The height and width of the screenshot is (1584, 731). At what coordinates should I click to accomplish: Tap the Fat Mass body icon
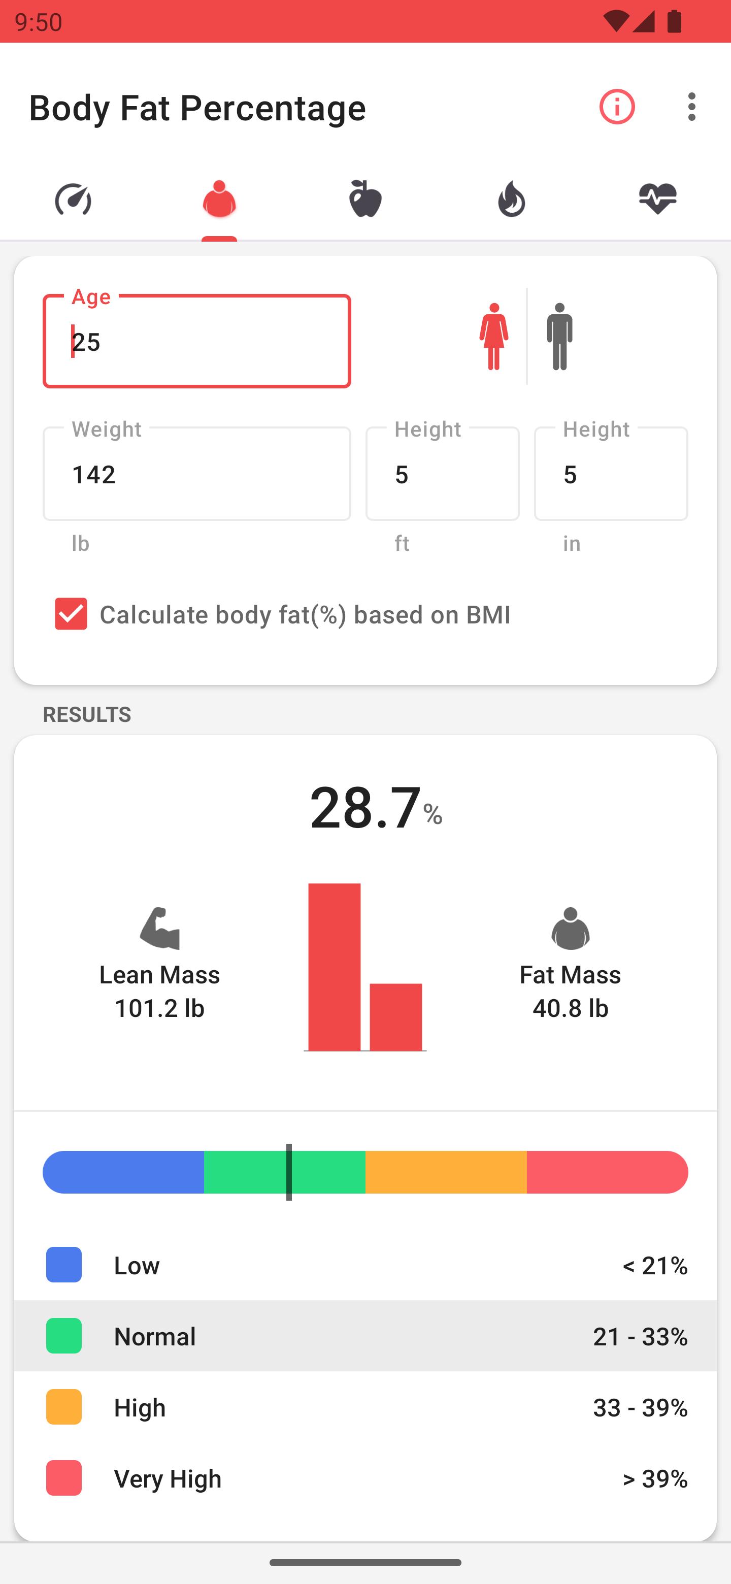pyautogui.click(x=570, y=928)
